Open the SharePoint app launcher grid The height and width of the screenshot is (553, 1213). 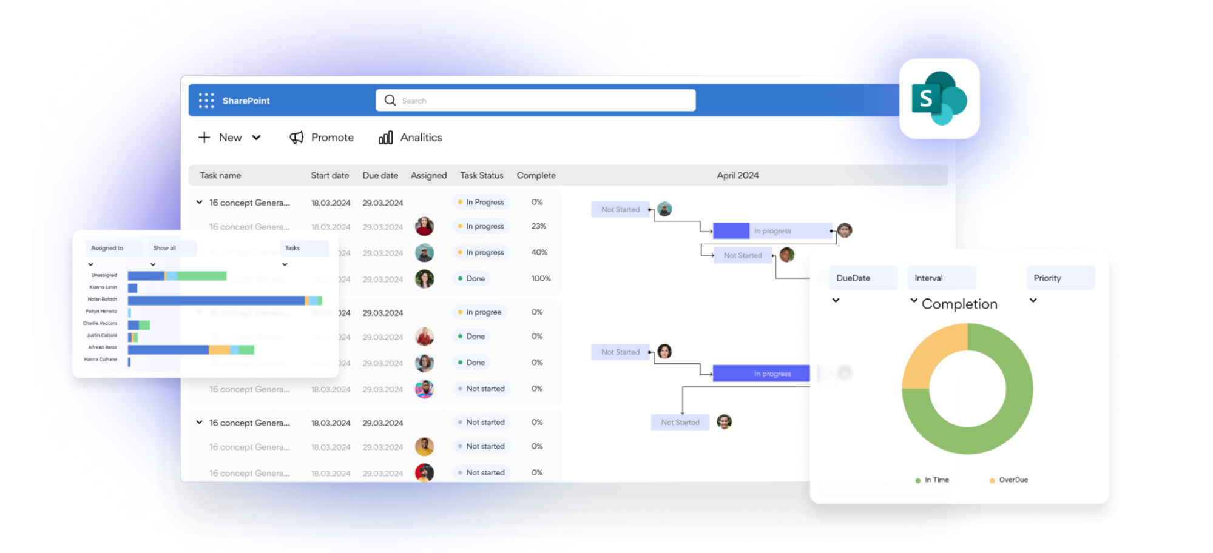(x=206, y=101)
